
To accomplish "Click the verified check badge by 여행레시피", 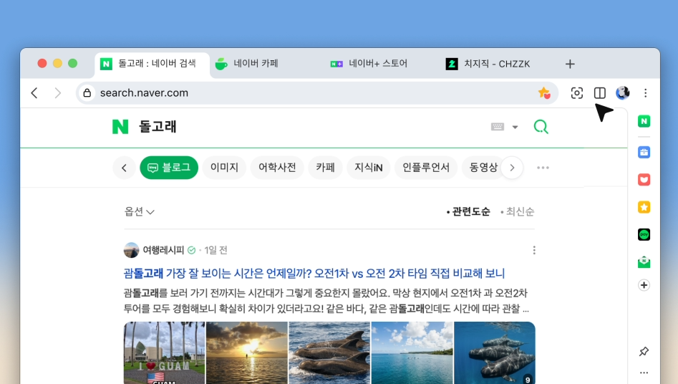I will point(192,250).
